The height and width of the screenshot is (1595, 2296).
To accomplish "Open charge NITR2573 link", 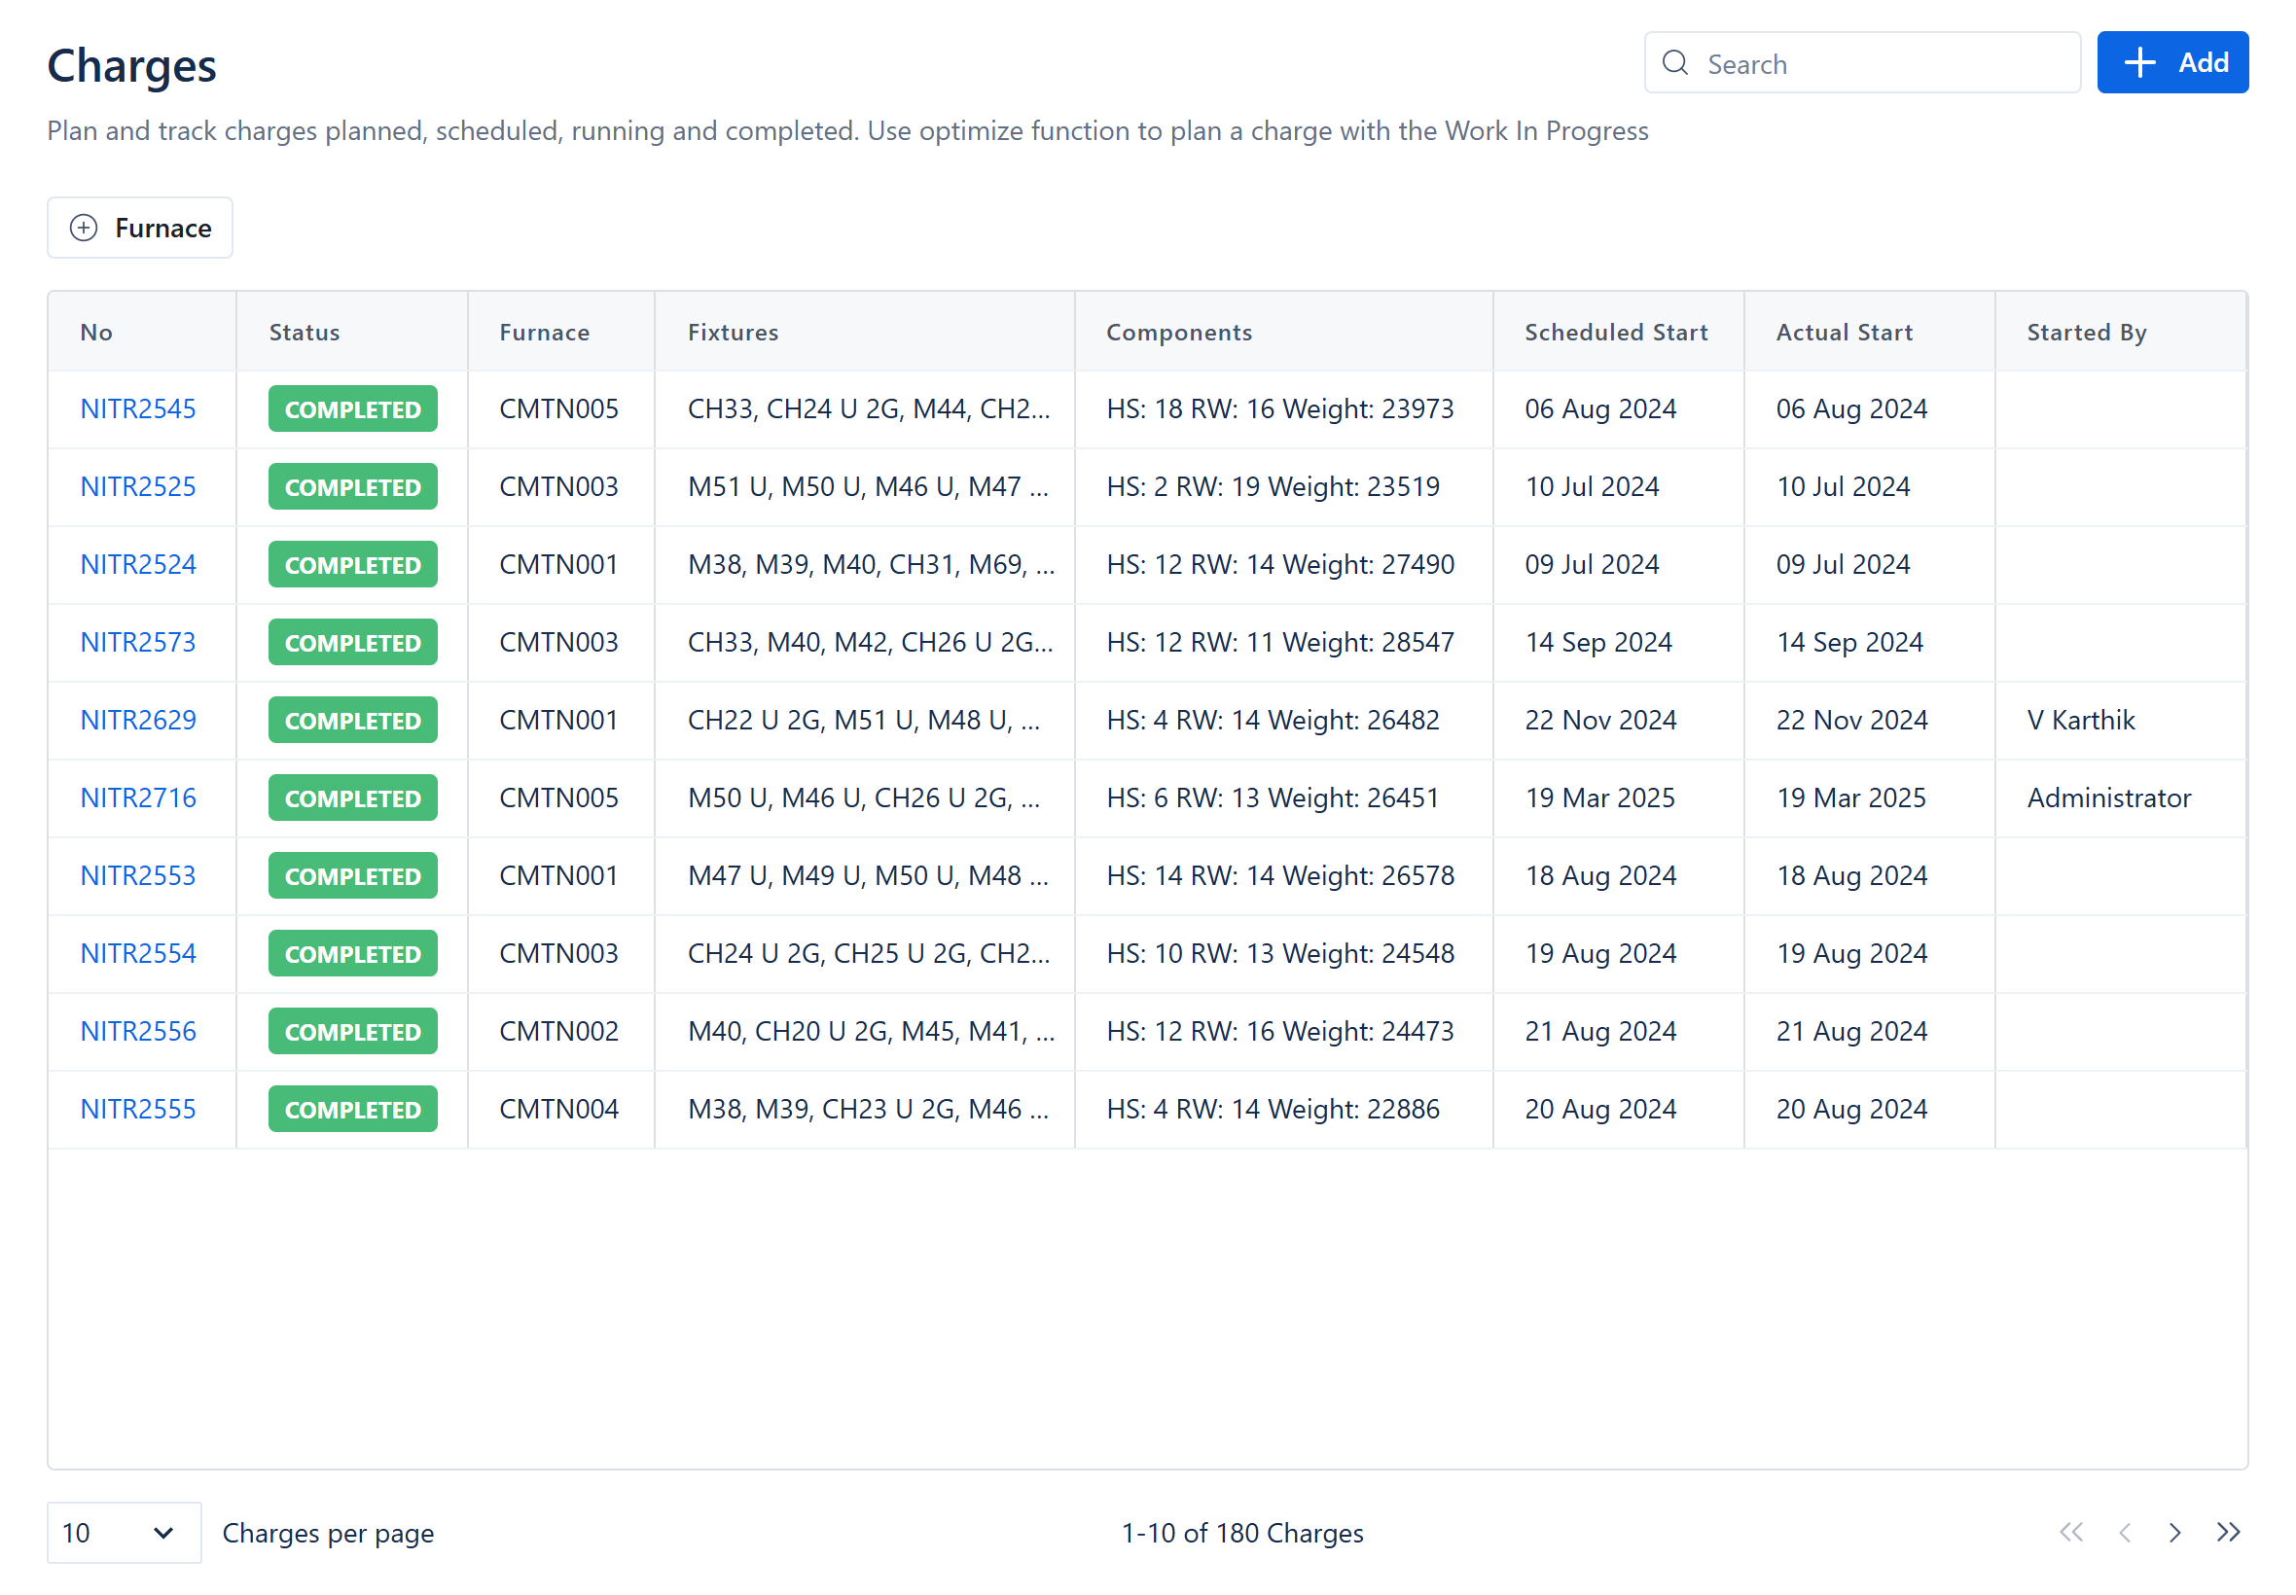I will pos(138,642).
